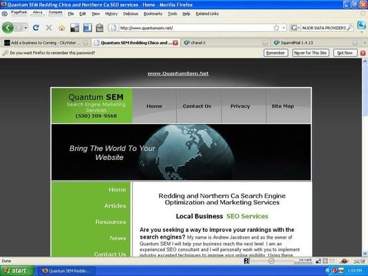The width and height of the screenshot is (368, 276).
Task: Click the page identity icon in the address bar
Action: [x=114, y=28]
